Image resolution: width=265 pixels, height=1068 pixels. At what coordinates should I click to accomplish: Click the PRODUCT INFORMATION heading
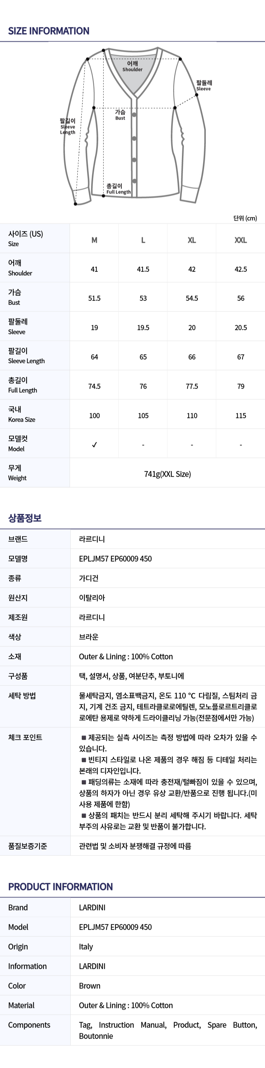point(60,887)
